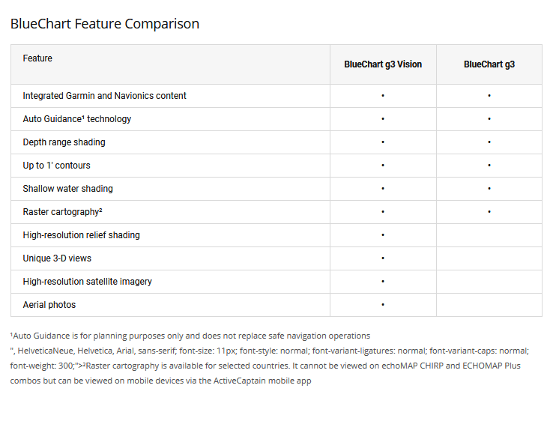Select the Raster cartography row label

tap(62, 212)
